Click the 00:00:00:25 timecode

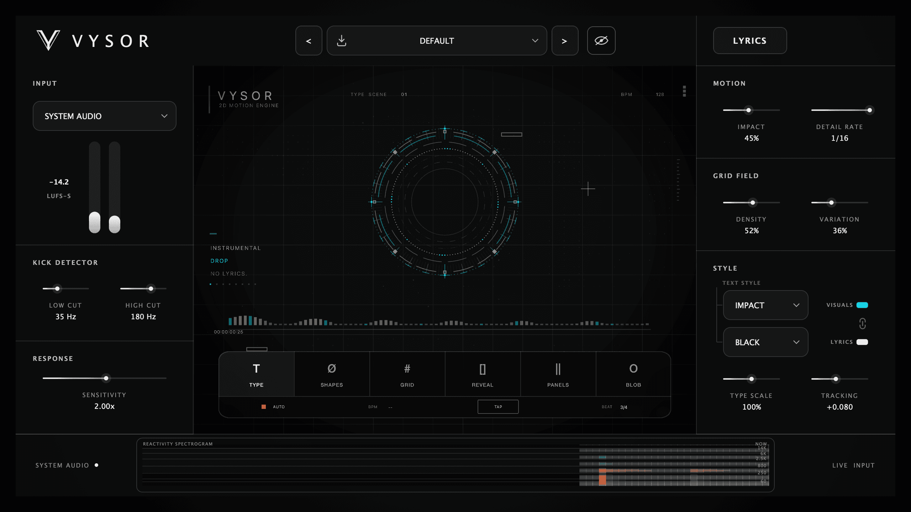point(228,332)
